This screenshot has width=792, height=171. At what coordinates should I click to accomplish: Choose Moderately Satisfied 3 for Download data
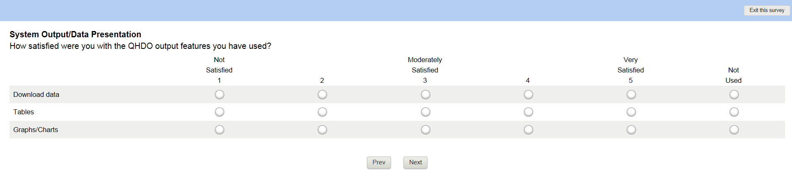pos(425,95)
